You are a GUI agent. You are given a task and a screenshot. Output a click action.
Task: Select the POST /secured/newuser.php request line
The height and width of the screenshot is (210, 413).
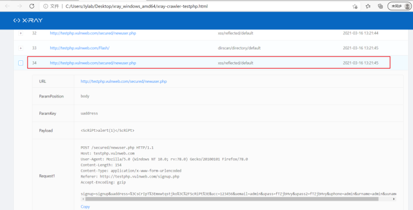click(117, 148)
